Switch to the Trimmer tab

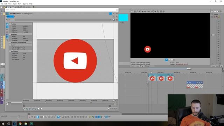[147, 66]
